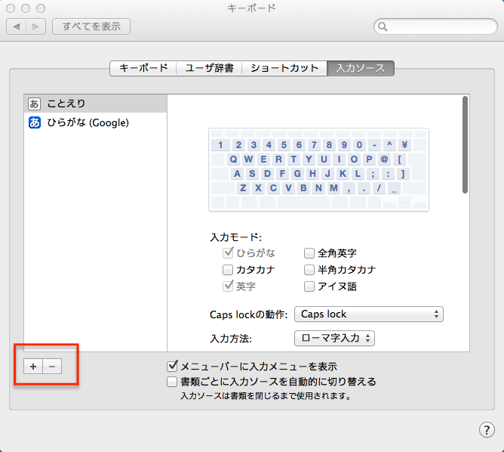The height and width of the screenshot is (452, 504).
Task: Click the vertical scrollbar in settings pane
Action: (x=466, y=144)
